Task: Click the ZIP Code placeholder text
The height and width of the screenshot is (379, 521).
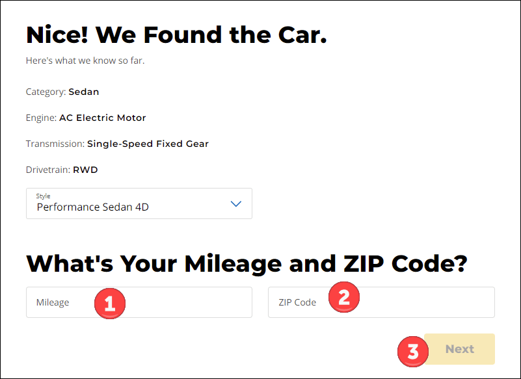Action: [x=297, y=302]
